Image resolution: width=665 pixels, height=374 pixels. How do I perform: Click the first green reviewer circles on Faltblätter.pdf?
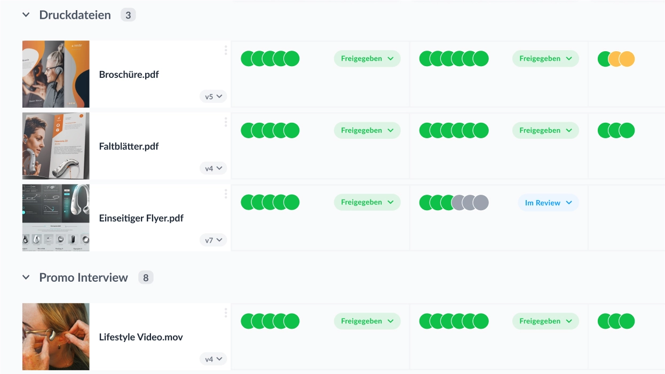[270, 131]
